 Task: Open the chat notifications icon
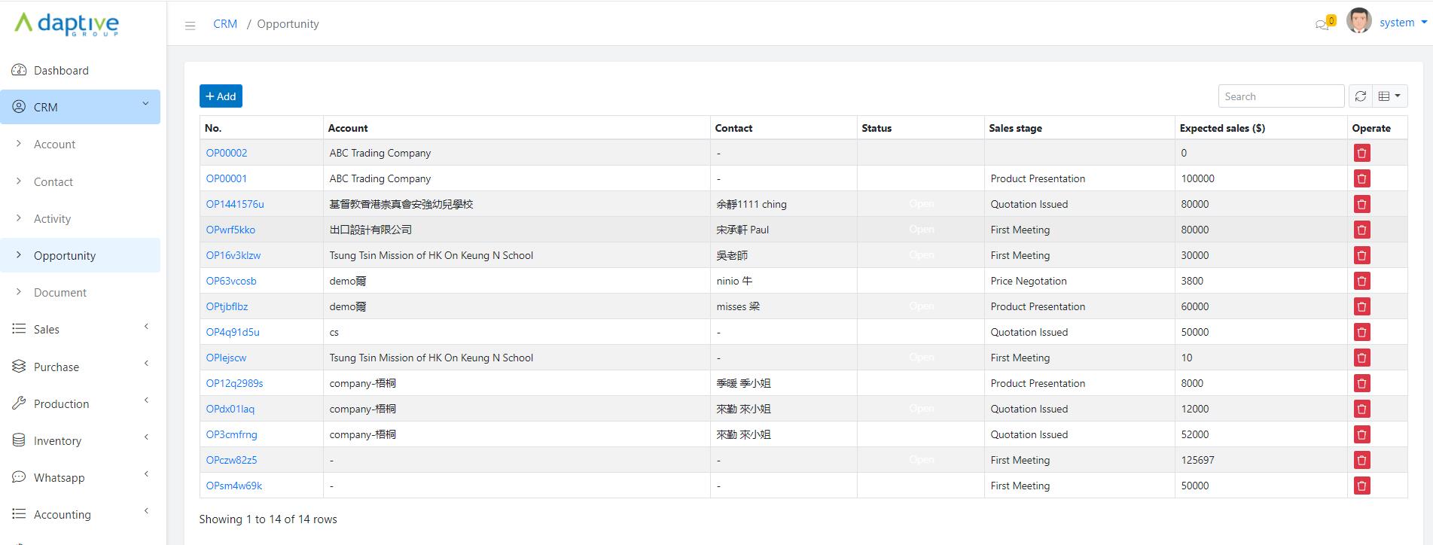(1322, 24)
